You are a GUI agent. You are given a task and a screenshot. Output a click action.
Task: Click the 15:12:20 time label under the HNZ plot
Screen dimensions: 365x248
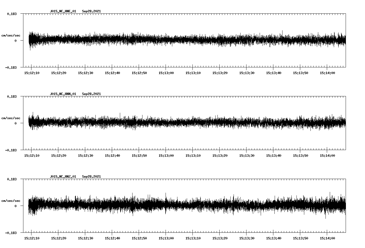click(x=59, y=238)
